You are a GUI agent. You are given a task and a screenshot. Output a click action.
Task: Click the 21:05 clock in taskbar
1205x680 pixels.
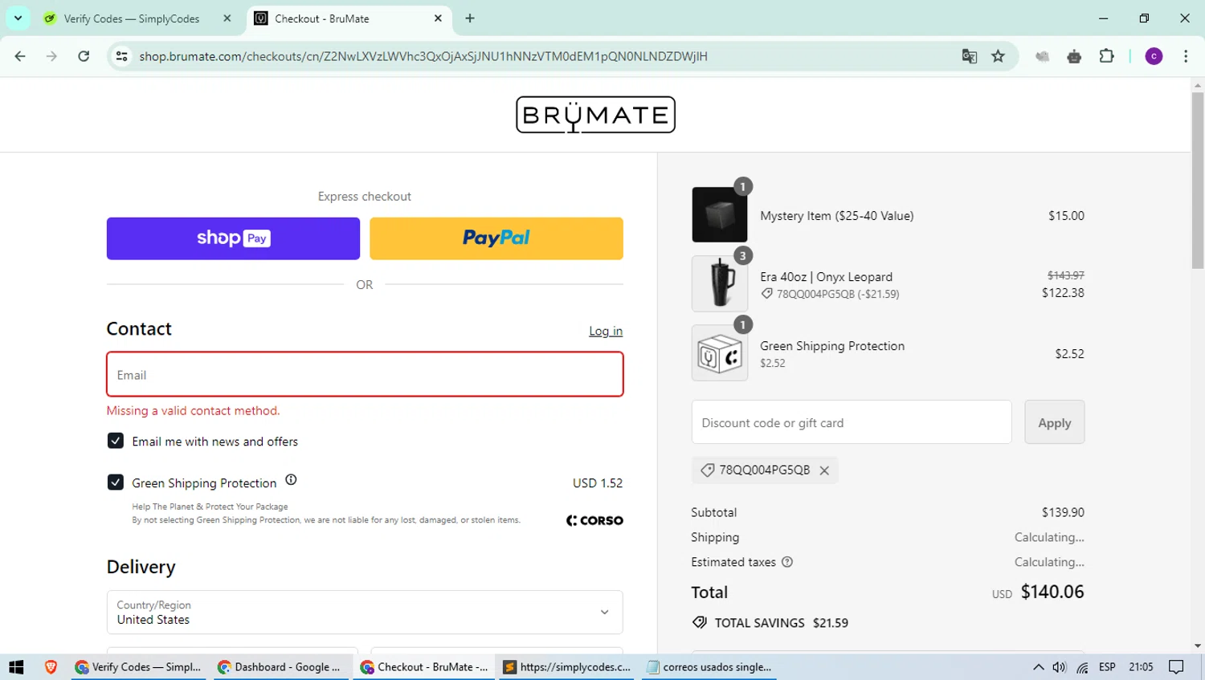tap(1141, 667)
